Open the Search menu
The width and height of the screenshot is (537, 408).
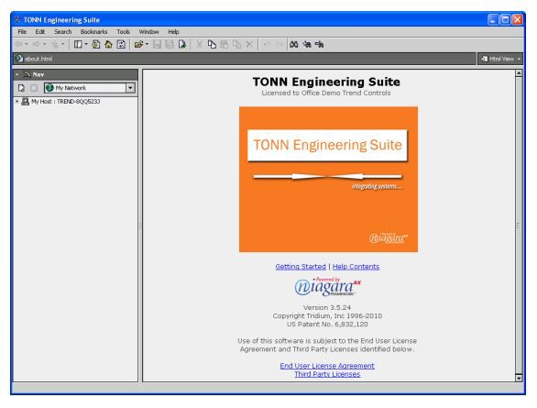[63, 32]
